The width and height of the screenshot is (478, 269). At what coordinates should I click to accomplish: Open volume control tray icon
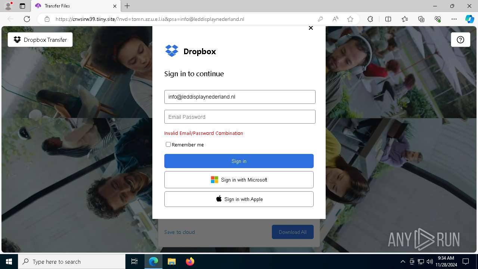tap(430, 262)
